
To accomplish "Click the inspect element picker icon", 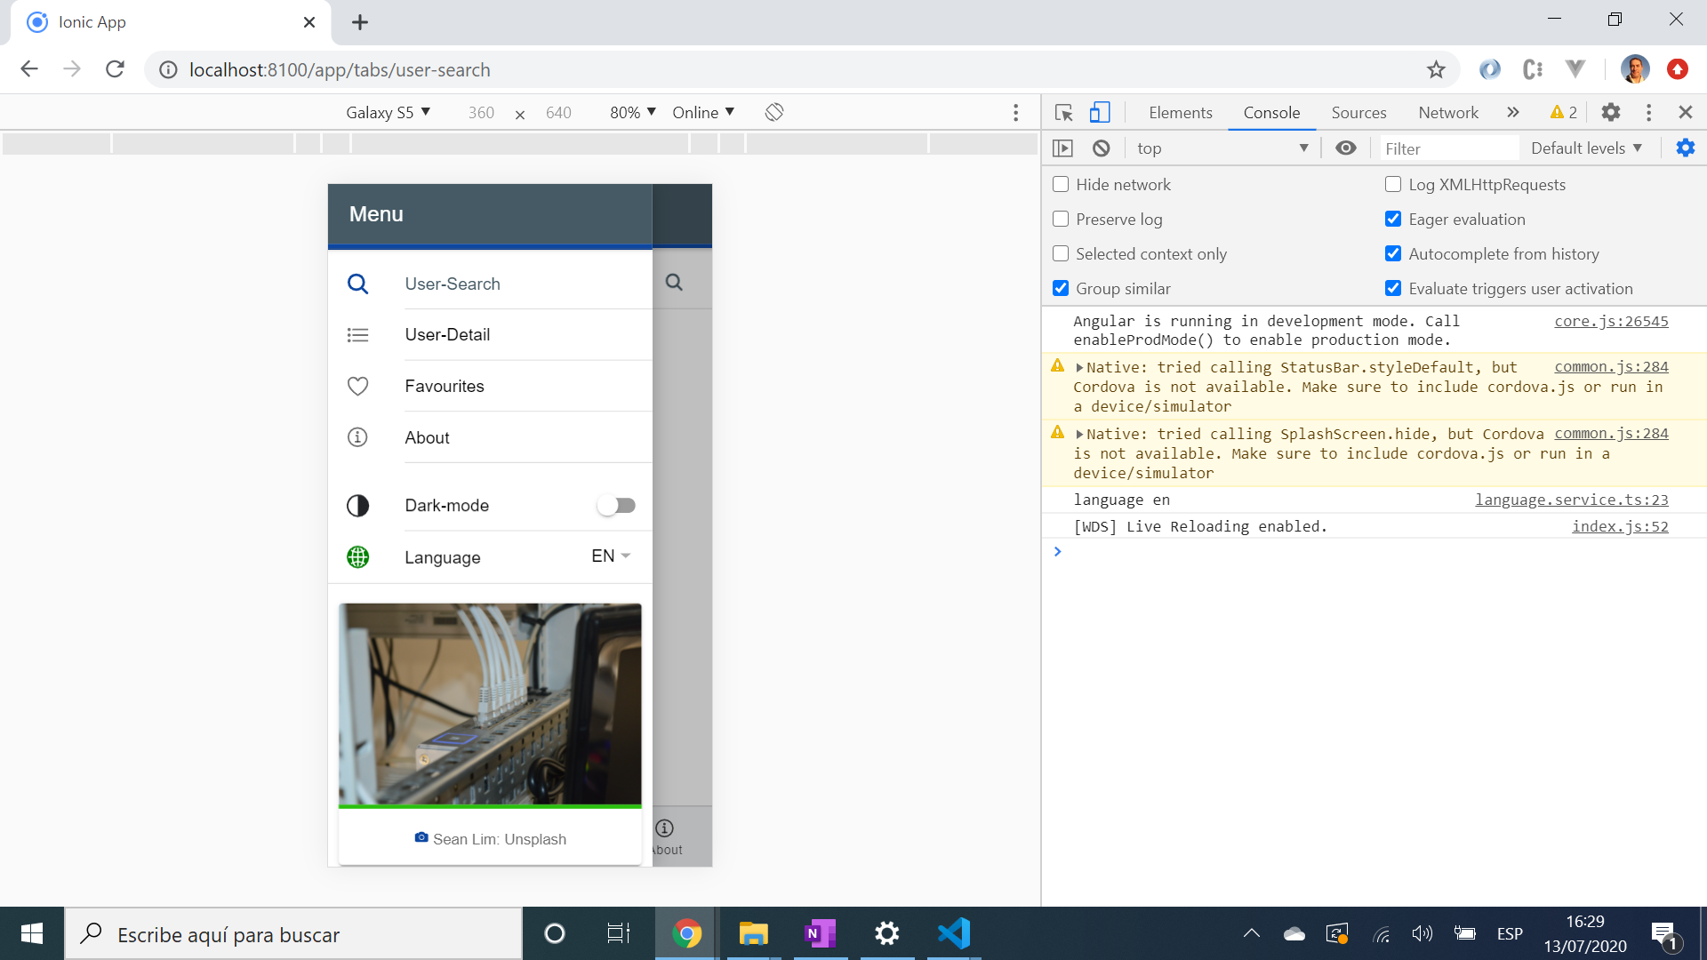I will [x=1063, y=113].
